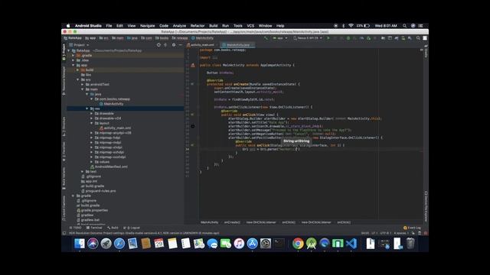Expand the .idea folder

click(x=73, y=60)
